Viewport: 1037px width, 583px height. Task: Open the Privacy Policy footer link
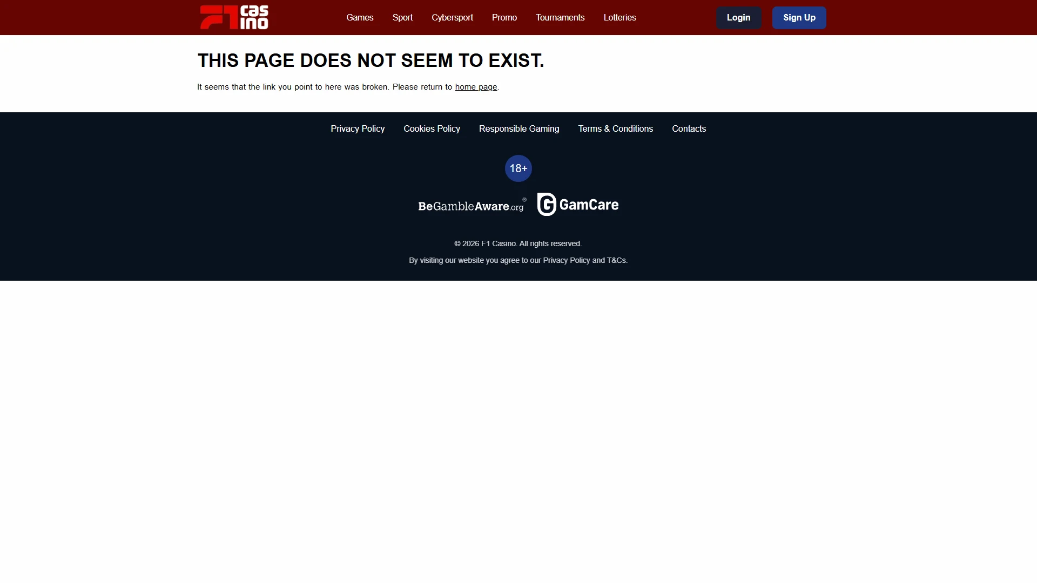[358, 128]
